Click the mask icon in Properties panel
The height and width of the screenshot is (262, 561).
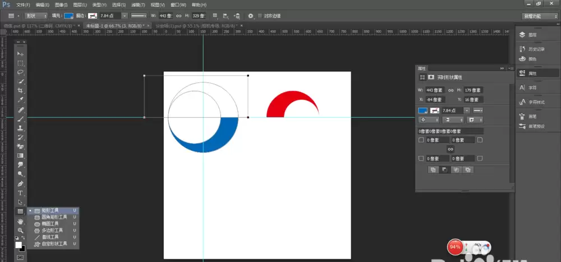click(x=431, y=77)
